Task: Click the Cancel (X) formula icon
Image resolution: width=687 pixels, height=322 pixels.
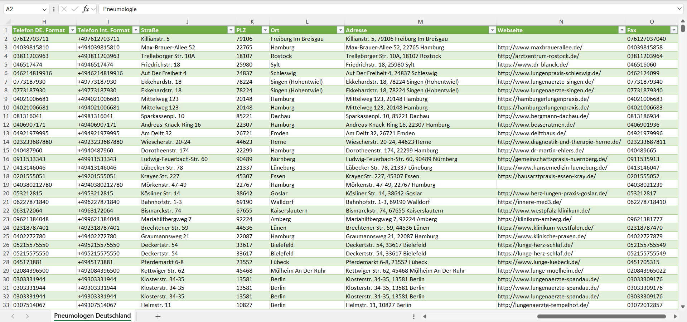Action: [64, 9]
